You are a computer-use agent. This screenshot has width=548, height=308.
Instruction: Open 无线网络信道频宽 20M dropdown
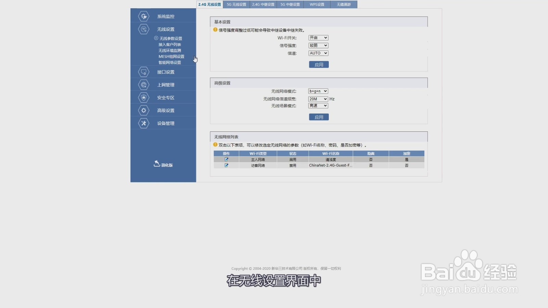point(318,99)
